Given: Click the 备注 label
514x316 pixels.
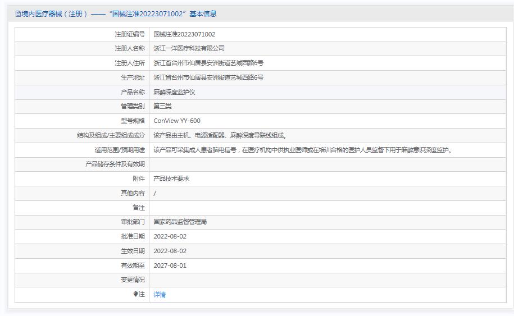Looking at the screenshot, I should coord(139,208).
